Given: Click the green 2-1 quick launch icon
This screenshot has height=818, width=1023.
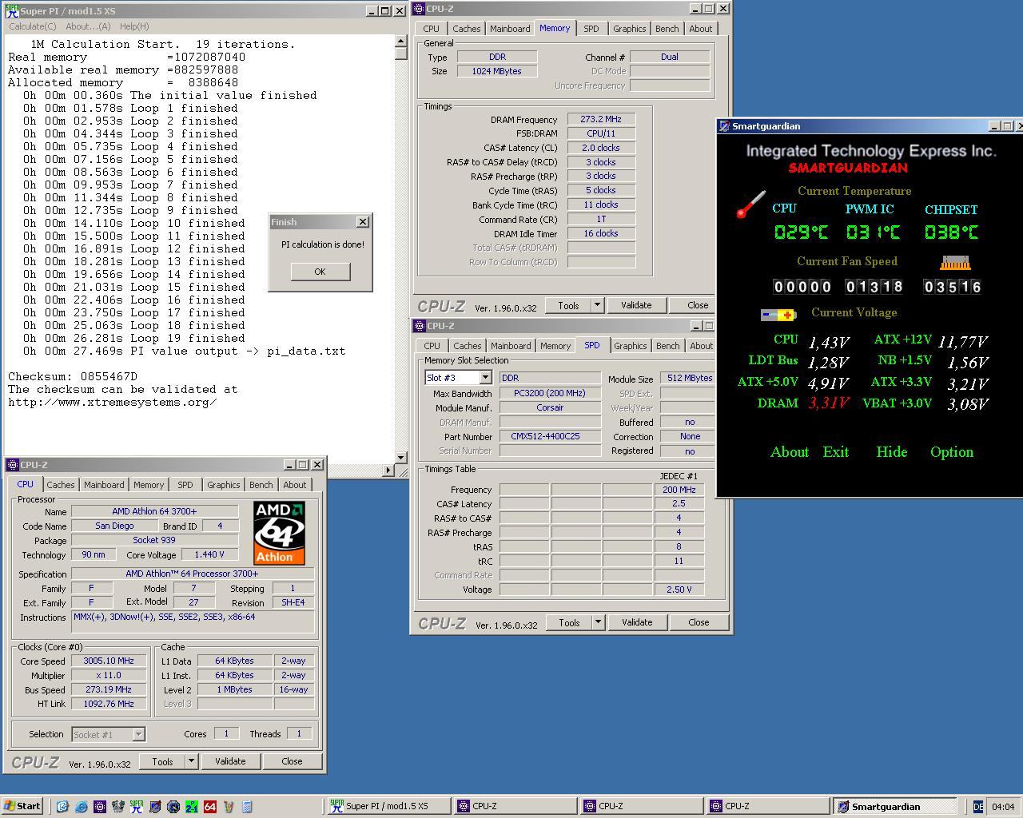Looking at the screenshot, I should 192,807.
